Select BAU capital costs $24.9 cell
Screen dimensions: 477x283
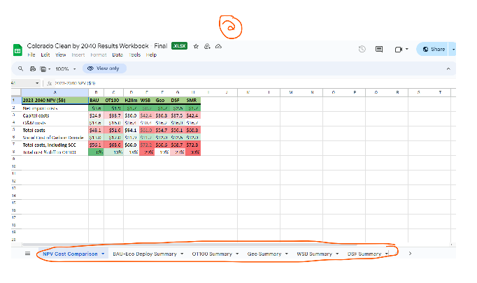click(96, 115)
